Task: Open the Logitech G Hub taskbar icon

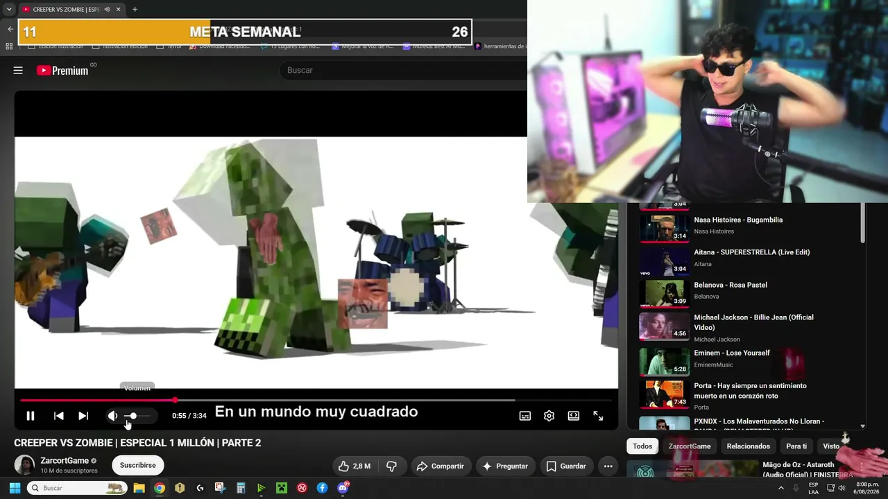Action: coord(200,488)
